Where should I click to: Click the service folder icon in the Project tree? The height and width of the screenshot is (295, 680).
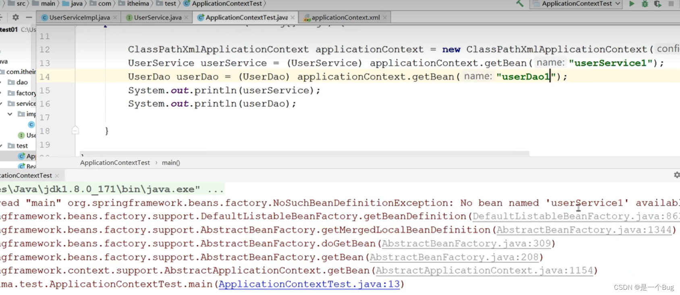tap(11, 104)
